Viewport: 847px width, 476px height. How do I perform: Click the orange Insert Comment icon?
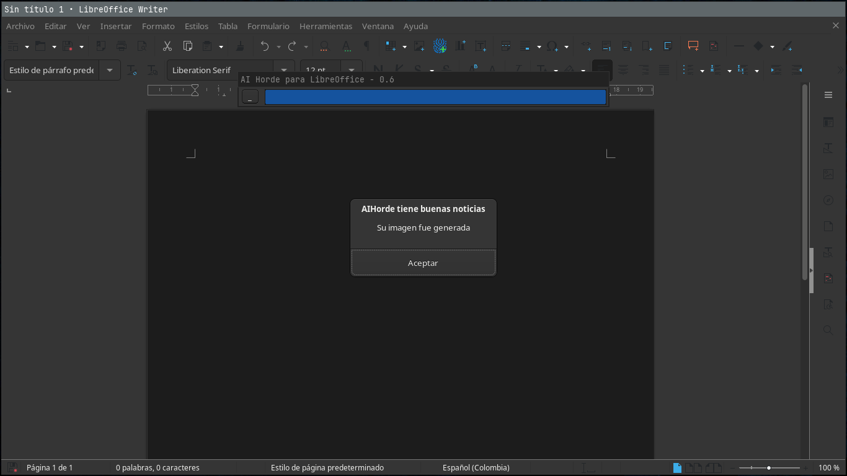pos(693,46)
